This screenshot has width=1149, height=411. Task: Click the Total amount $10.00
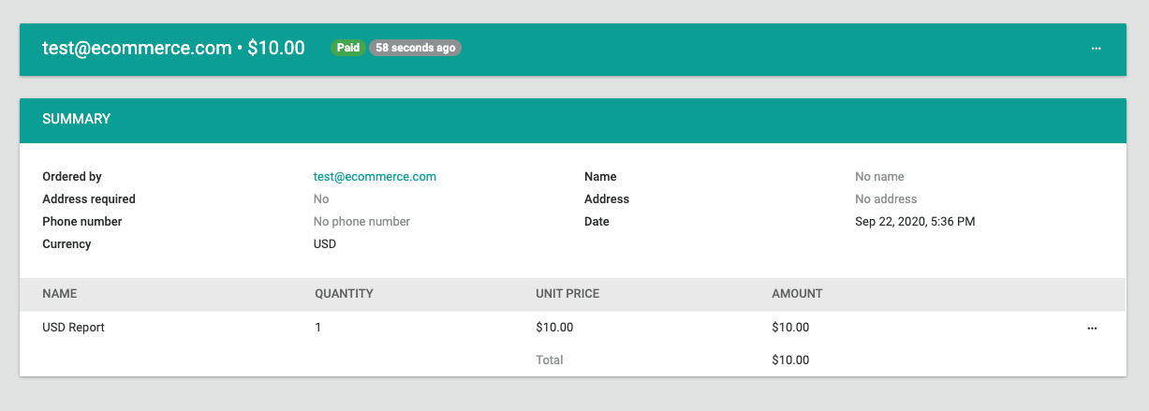pos(790,360)
